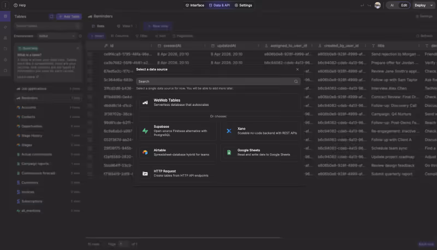Click the second icon in left rail
The width and height of the screenshot is (437, 250).
pos(5,27)
